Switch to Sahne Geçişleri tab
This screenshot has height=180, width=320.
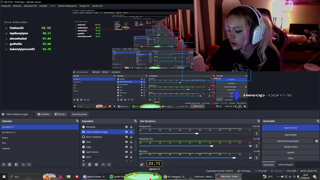point(286,165)
